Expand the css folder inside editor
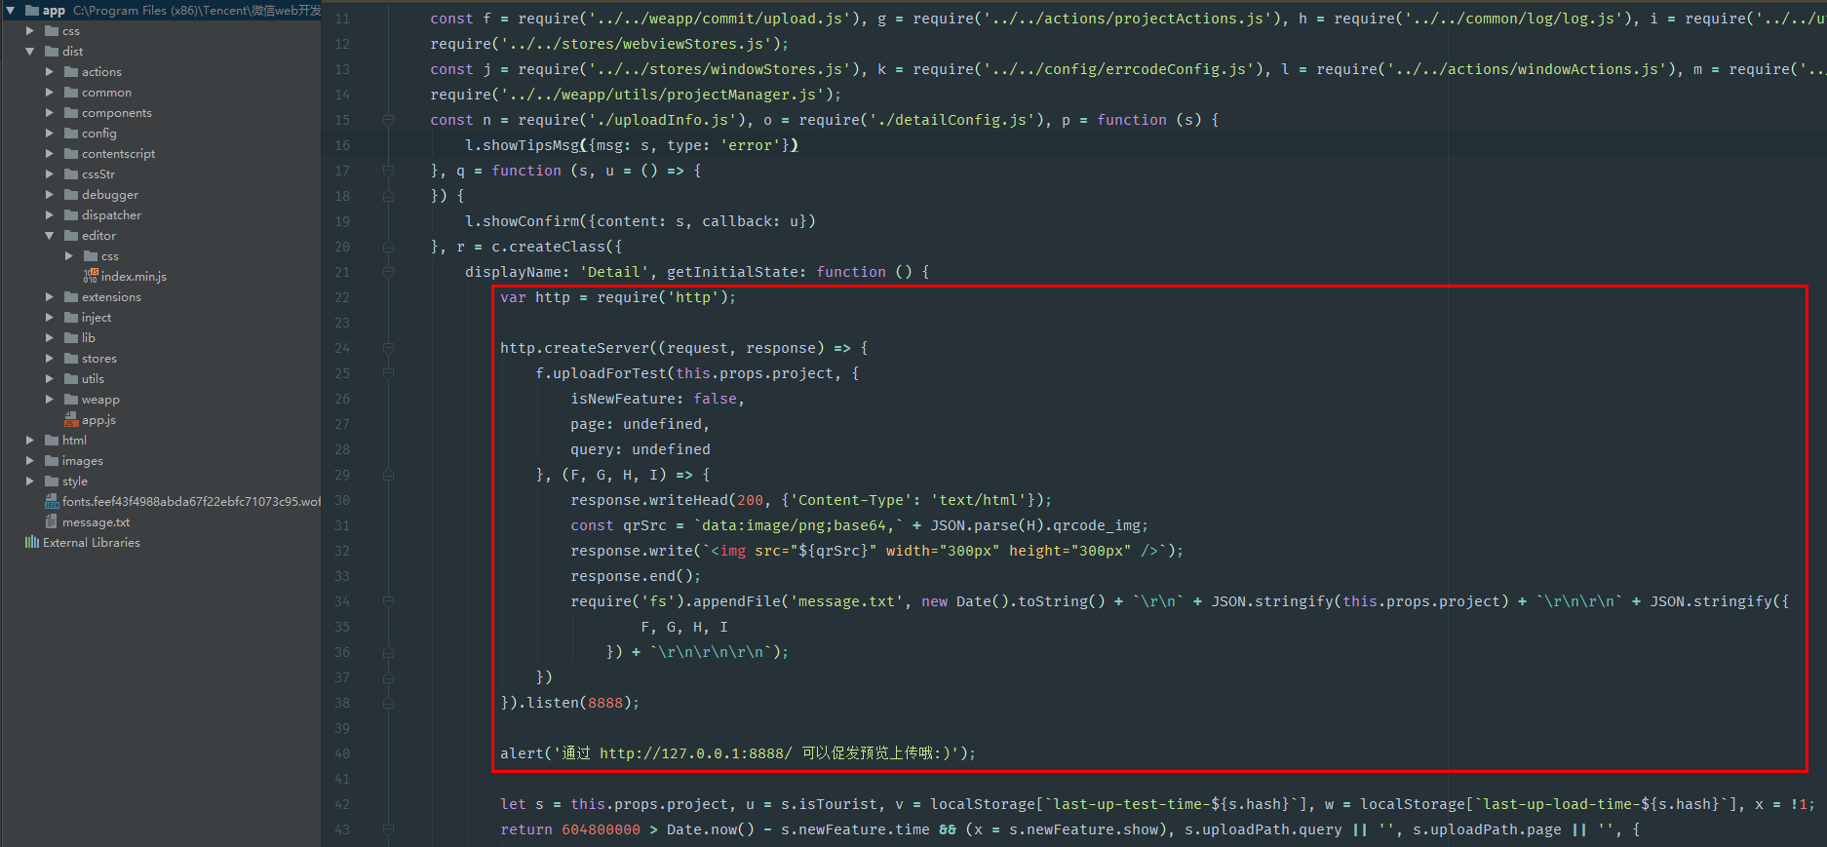Image resolution: width=1827 pixels, height=847 pixels. (69, 256)
